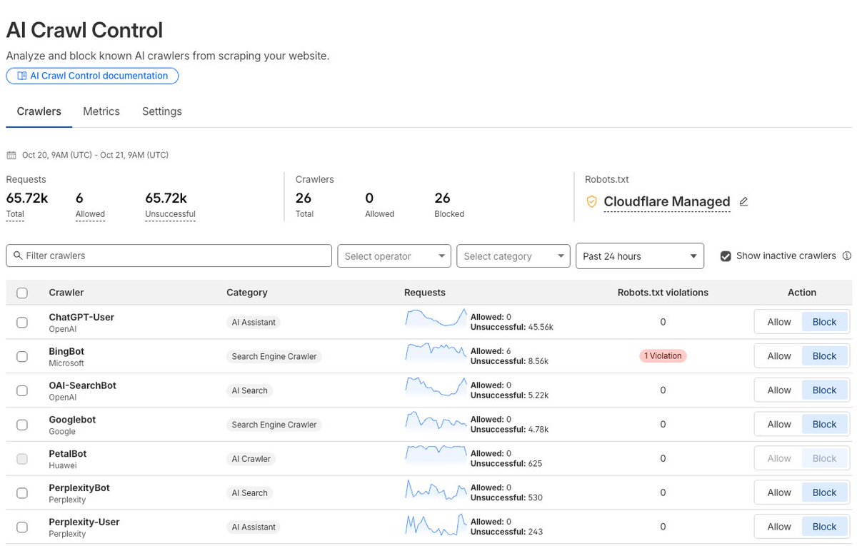
Task: Tick the select-all checkbox in table header
Action: point(22,293)
